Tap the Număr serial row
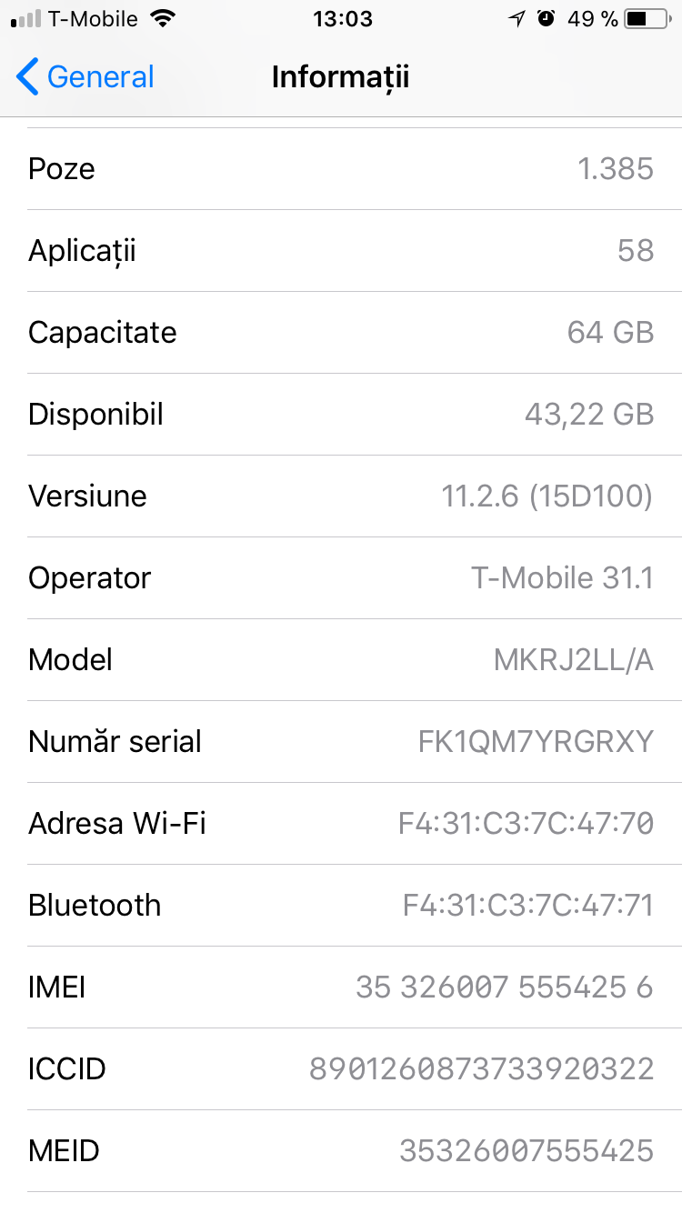The image size is (682, 1213). click(x=341, y=742)
